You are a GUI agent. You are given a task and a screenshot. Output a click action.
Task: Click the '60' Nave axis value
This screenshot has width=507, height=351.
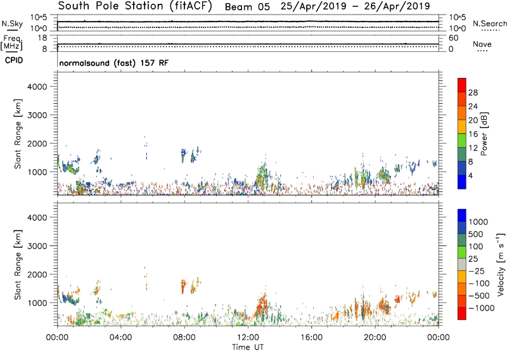point(453,38)
